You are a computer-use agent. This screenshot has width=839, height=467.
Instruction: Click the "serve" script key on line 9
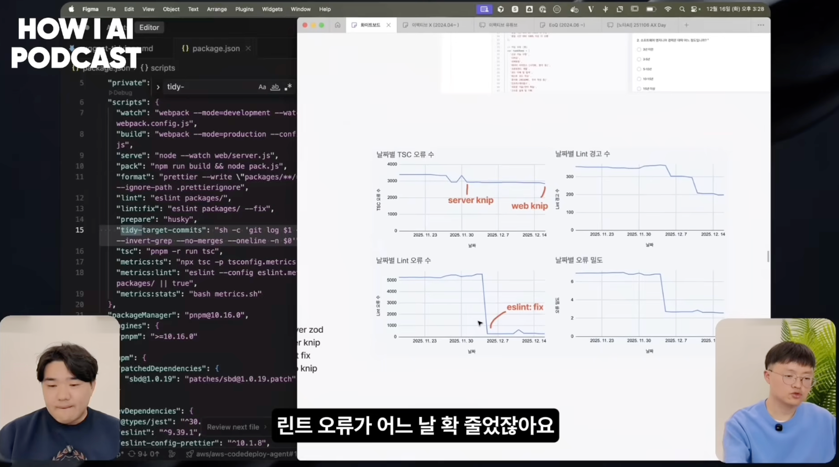point(131,155)
